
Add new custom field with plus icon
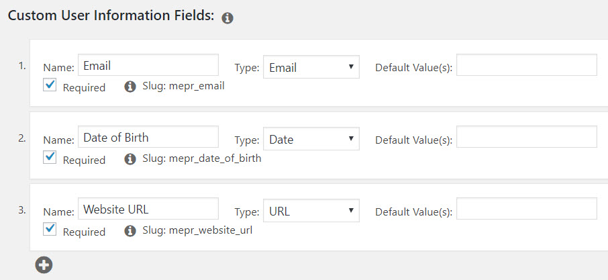(44, 265)
